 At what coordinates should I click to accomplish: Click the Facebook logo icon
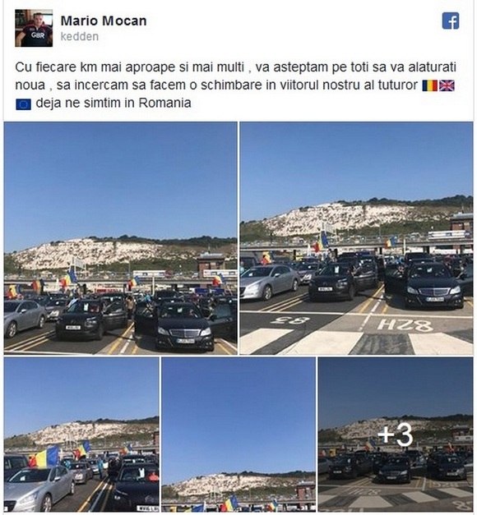pyautogui.click(x=451, y=21)
